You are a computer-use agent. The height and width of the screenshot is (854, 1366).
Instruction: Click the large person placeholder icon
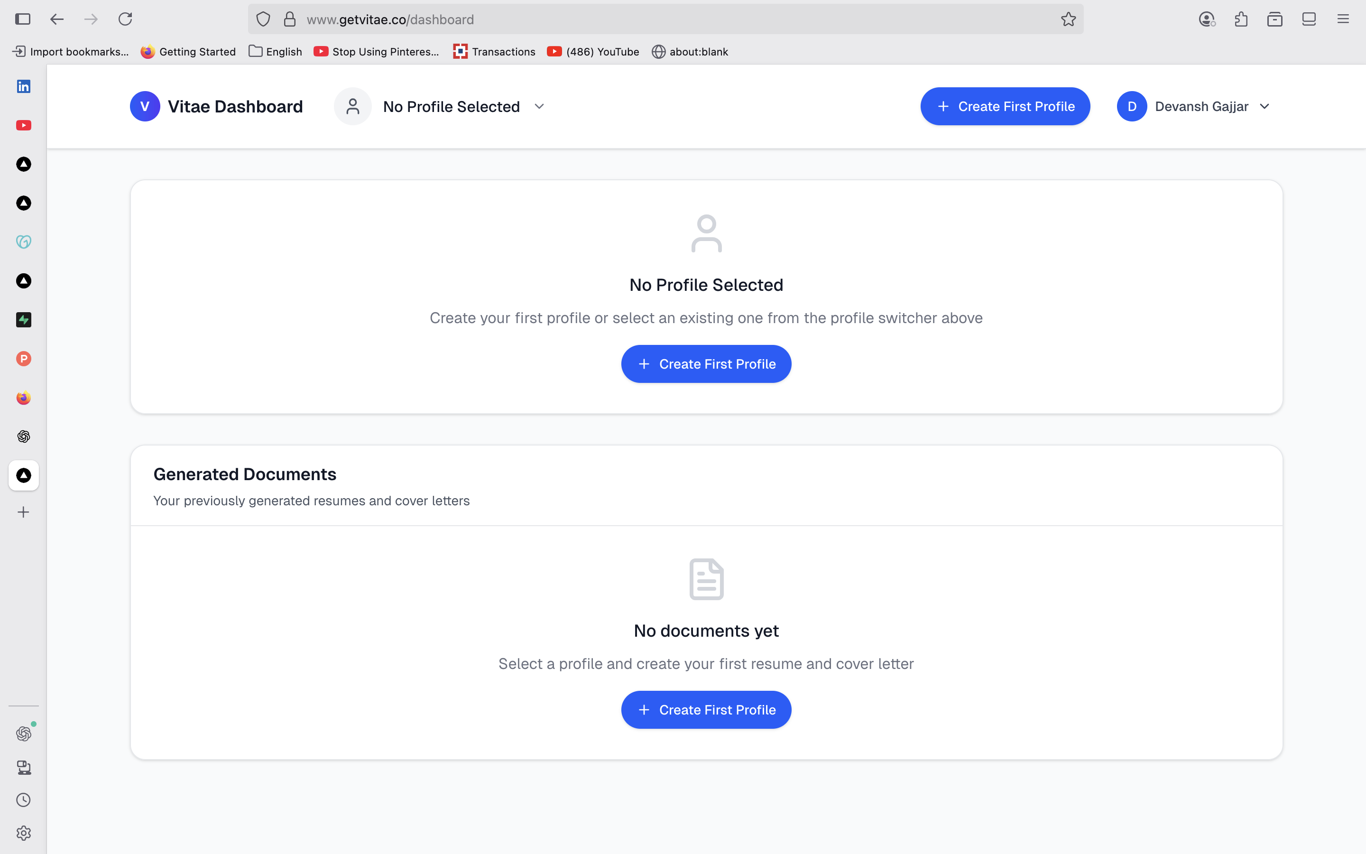[x=706, y=232]
